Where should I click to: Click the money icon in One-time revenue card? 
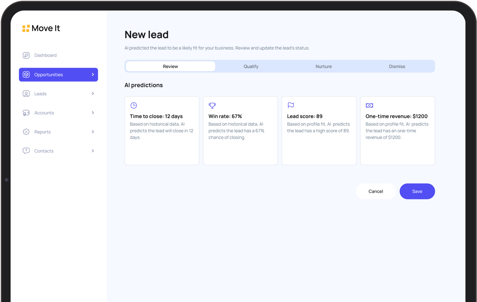[x=369, y=105]
